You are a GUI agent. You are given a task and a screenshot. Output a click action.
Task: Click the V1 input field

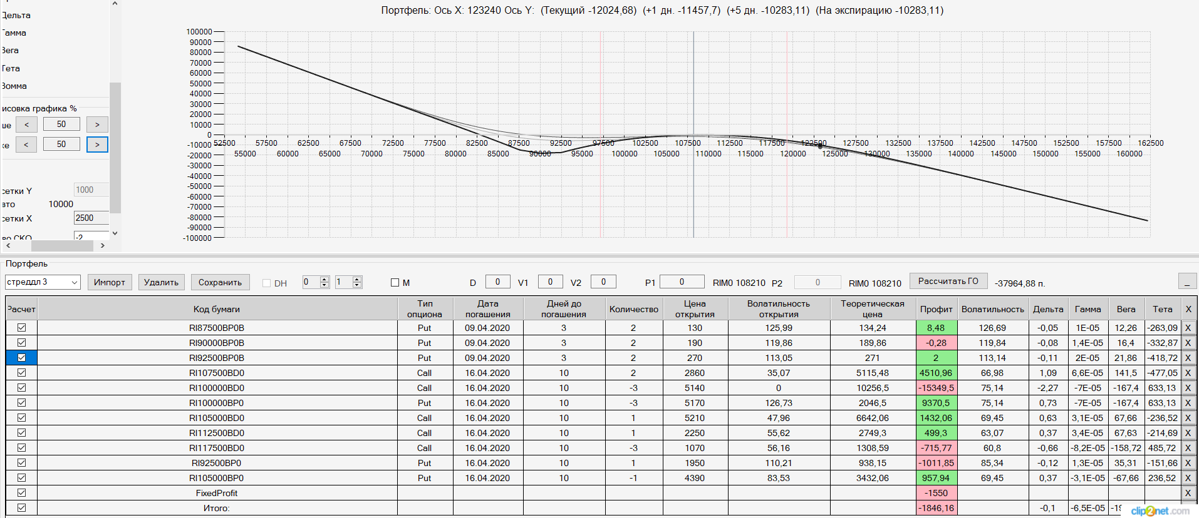[551, 282]
